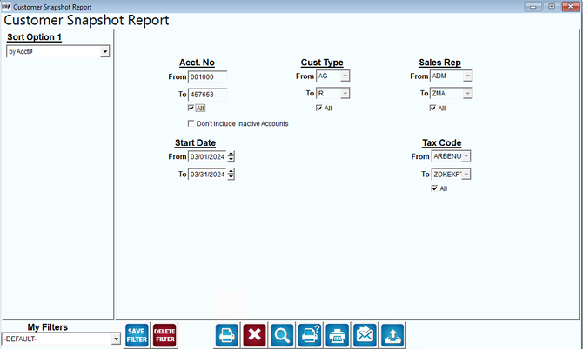The image size is (583, 349).
Task: Click the Start Date heading
Action: click(195, 142)
